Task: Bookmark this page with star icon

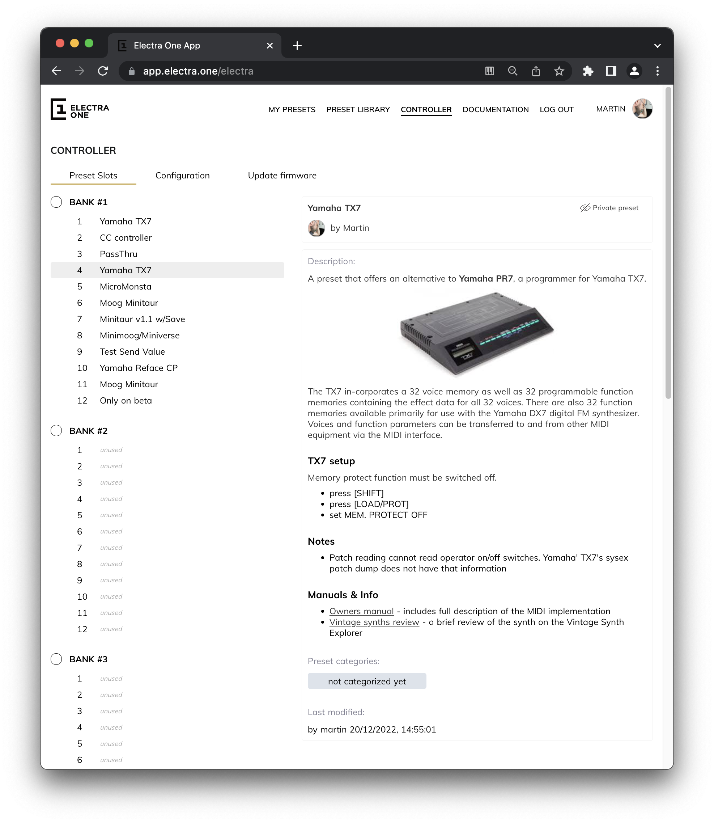Action: (559, 71)
